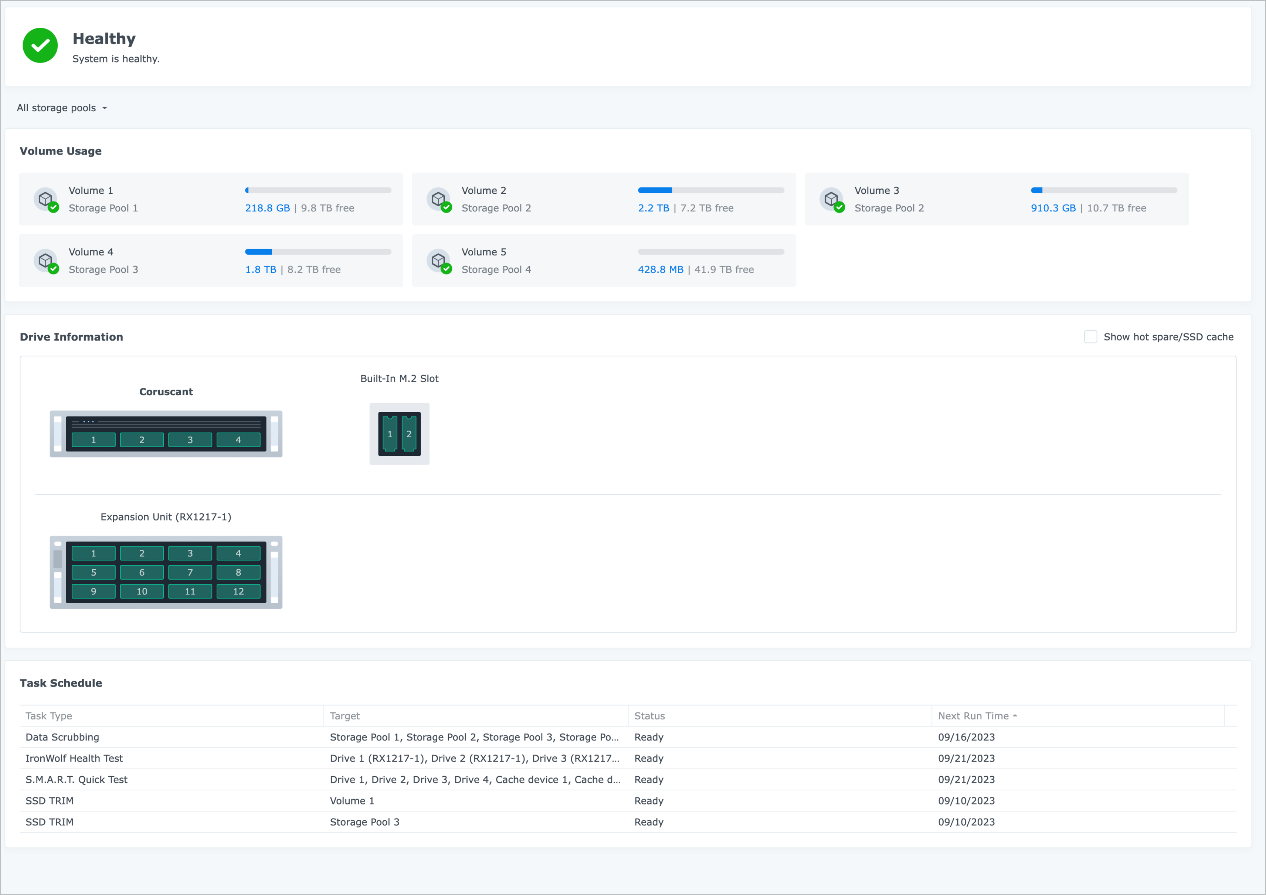Screen dimensions: 1266x895
Task: Click the Volume 2 cube icon
Action: (x=439, y=199)
